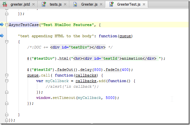Click the //alert('in callback') comment

pyautogui.click(x=72, y=86)
